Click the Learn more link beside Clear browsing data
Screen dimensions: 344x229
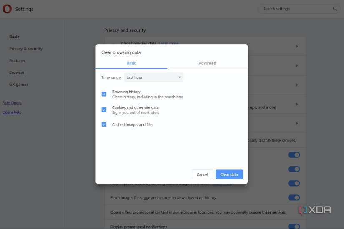click(x=168, y=43)
